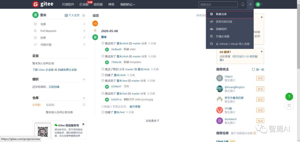Follow Object with 关注 button

[260, 78]
